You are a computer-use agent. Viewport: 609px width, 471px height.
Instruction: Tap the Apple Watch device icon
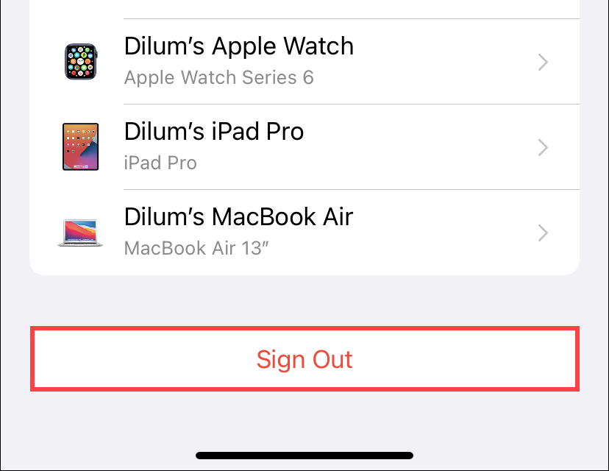[x=81, y=62]
